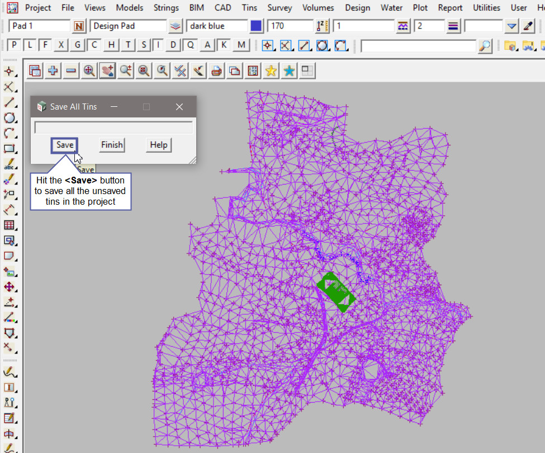
Task: Toggle the K snap button
Action: [224, 45]
